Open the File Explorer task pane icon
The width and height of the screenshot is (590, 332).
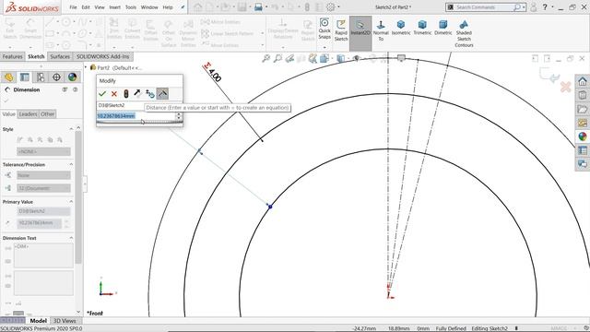point(583,109)
